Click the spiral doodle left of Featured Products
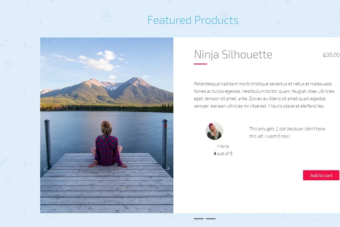This screenshot has height=227, width=340. tap(107, 16)
